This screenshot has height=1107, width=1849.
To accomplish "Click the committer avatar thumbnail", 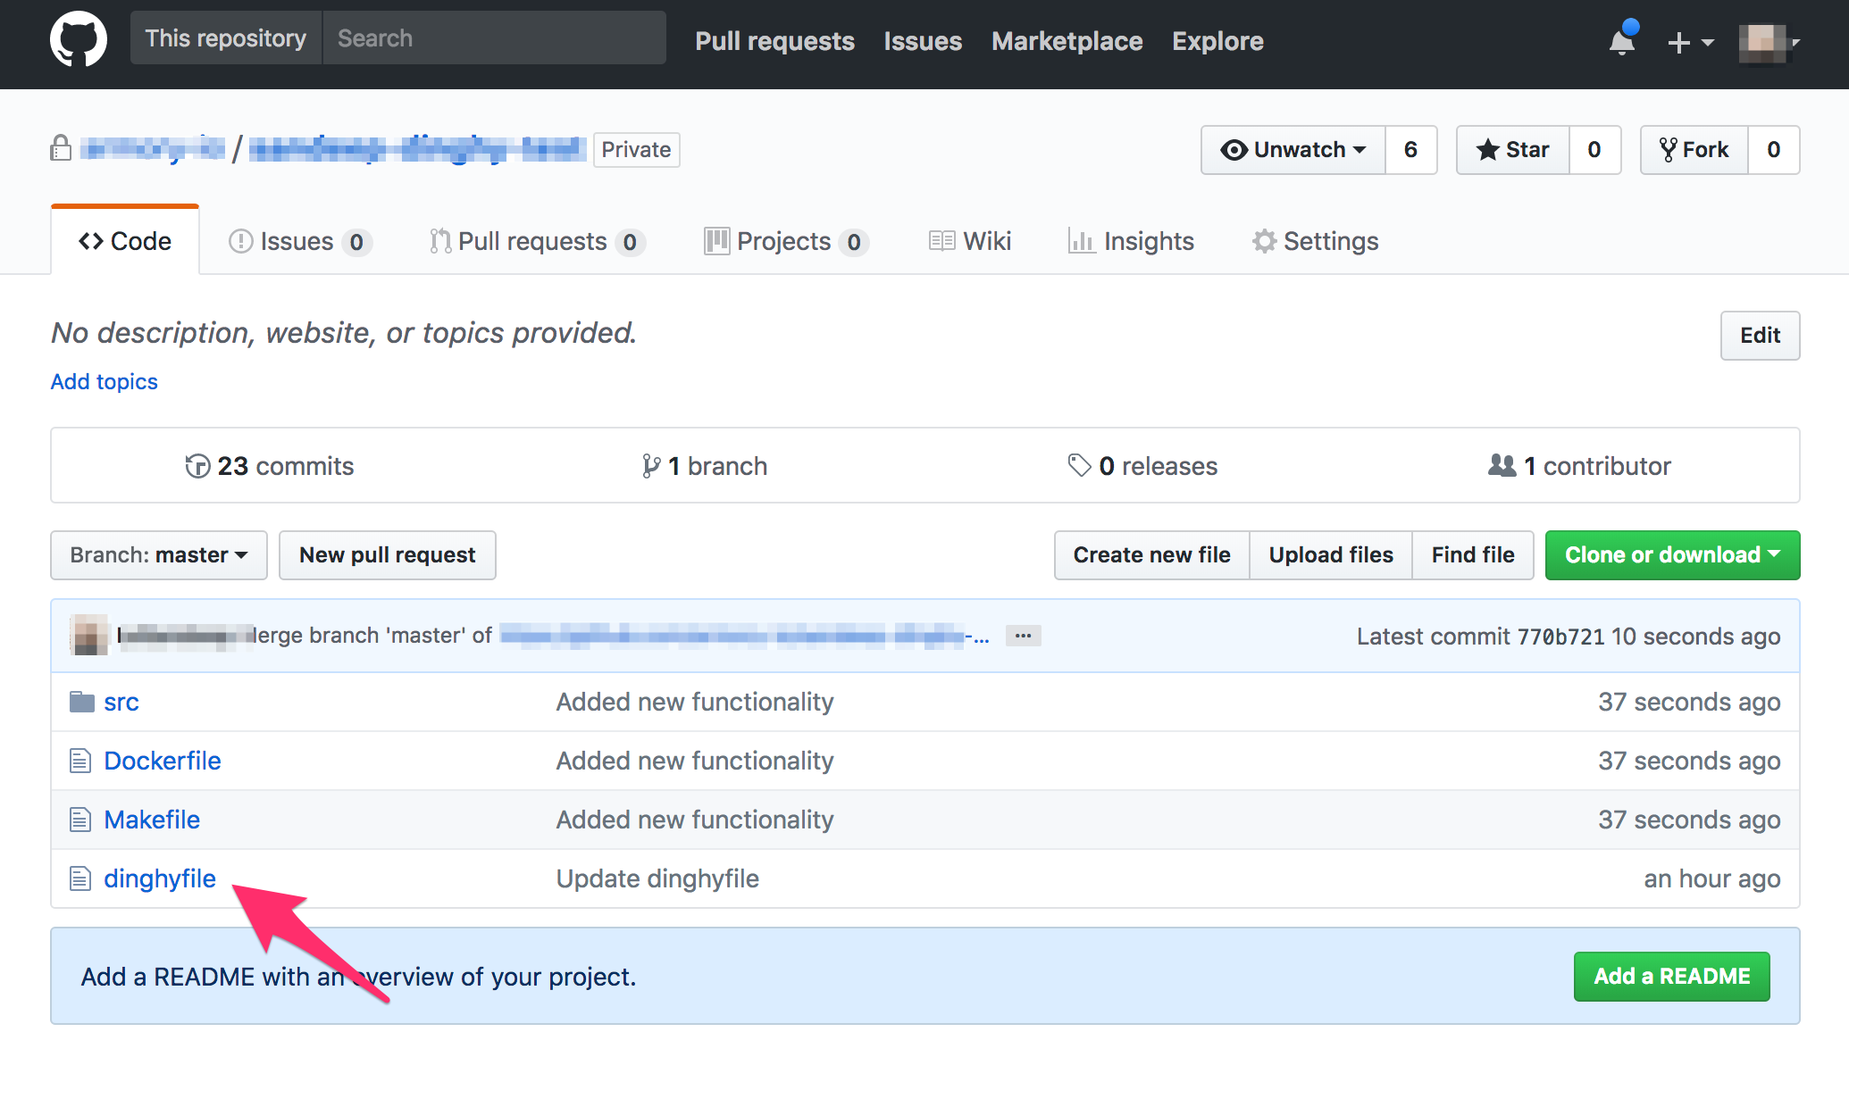I will click(x=89, y=636).
